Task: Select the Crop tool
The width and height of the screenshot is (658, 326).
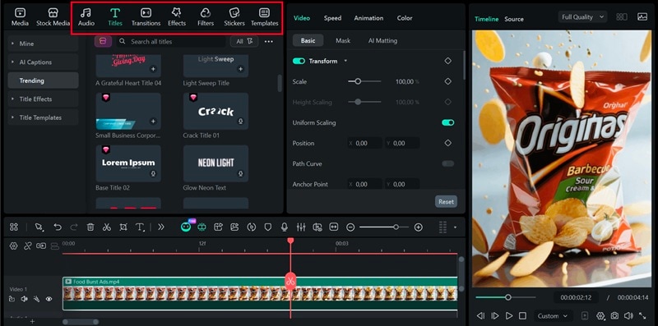Action: coord(123,227)
